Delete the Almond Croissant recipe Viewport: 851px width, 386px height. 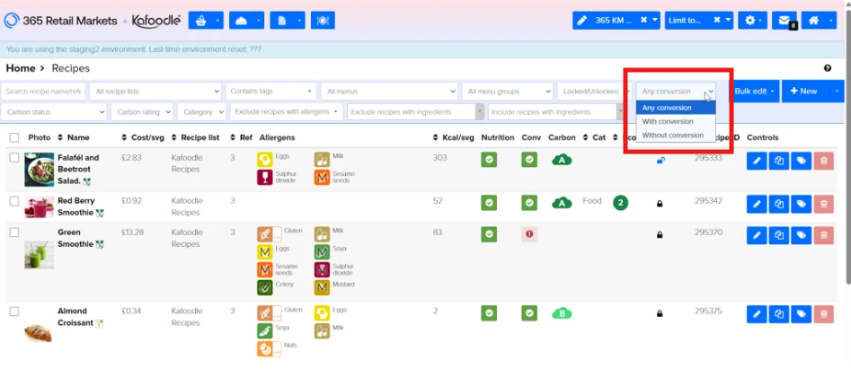click(822, 314)
